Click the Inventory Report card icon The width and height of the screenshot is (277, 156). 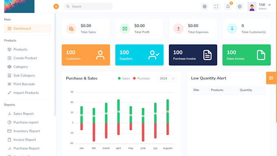tap(9, 131)
